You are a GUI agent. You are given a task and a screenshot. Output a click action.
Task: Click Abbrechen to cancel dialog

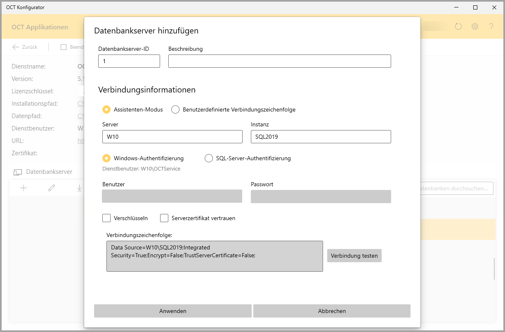click(332, 311)
